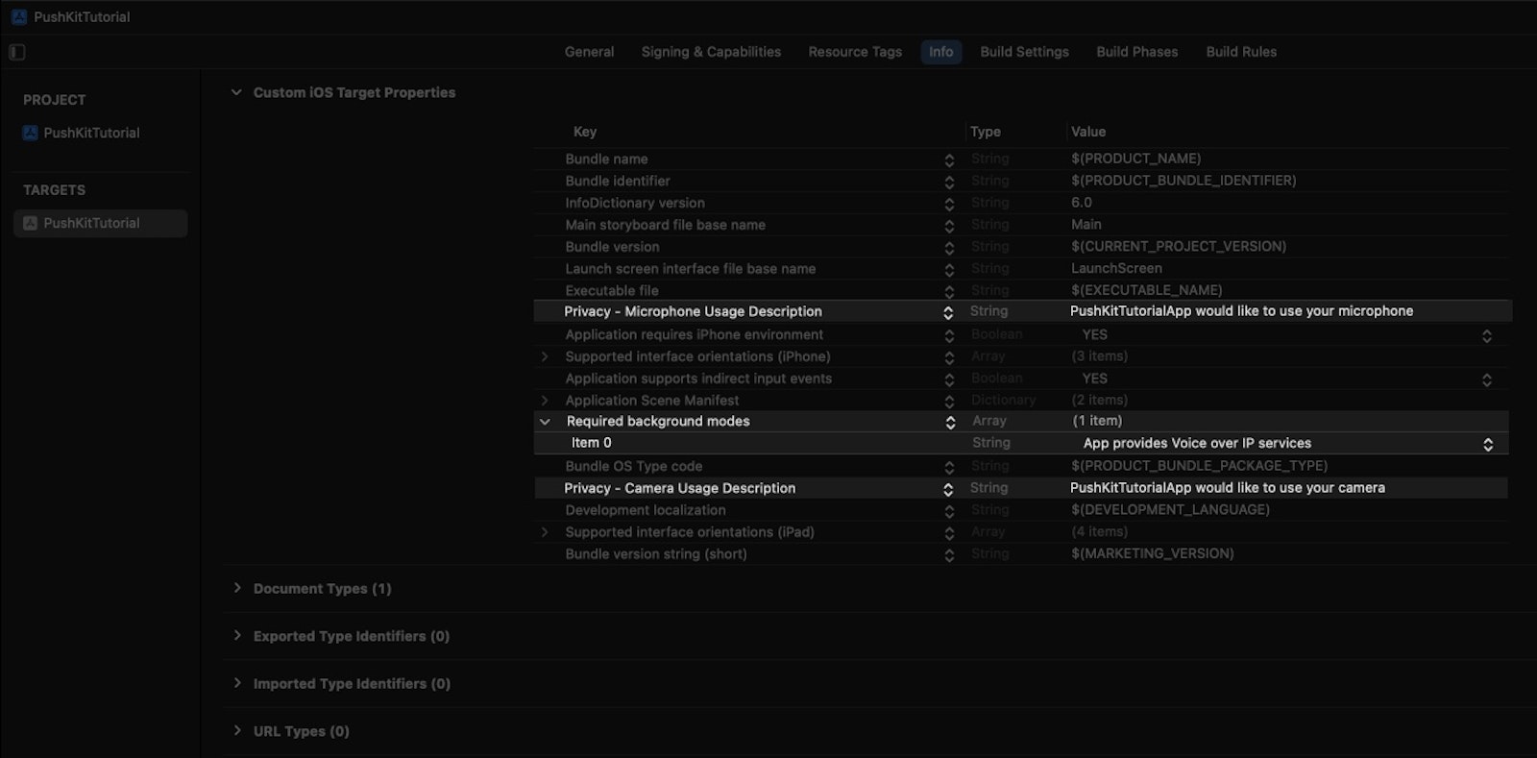Open Voice over IP services value dropdown
Viewport: 1537px width, 758px height.
click(x=1487, y=444)
